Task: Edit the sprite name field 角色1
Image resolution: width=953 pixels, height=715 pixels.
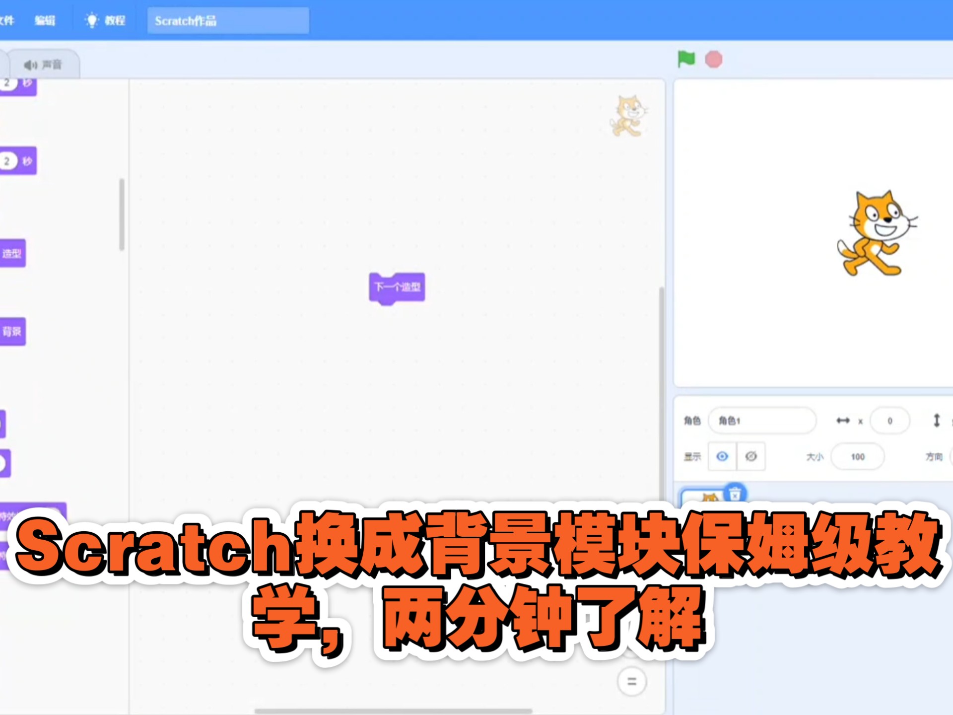Action: click(x=762, y=421)
